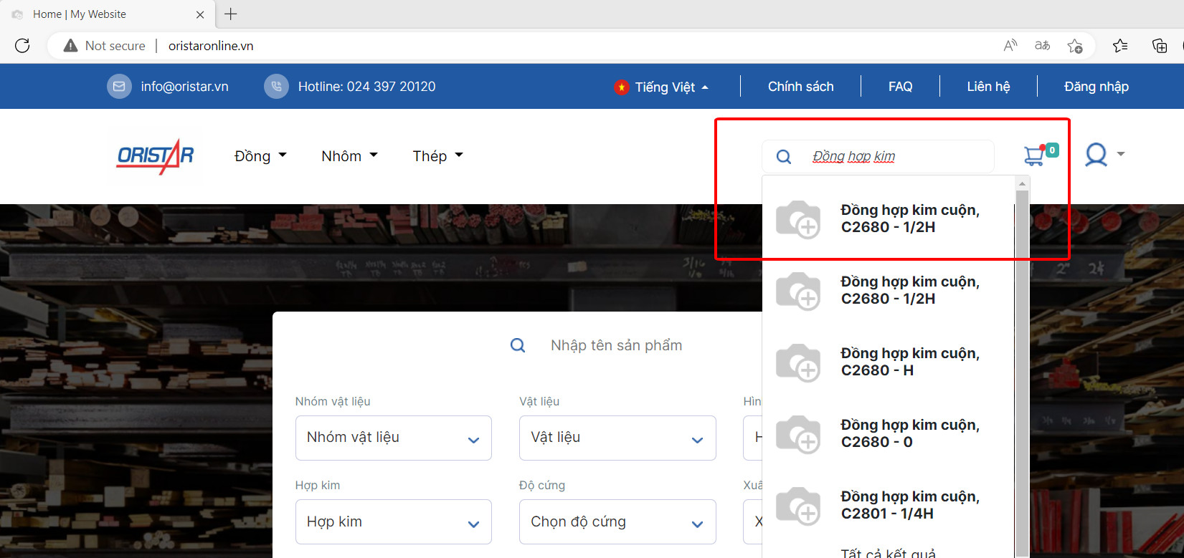Click the user account avatar icon

(1096, 155)
